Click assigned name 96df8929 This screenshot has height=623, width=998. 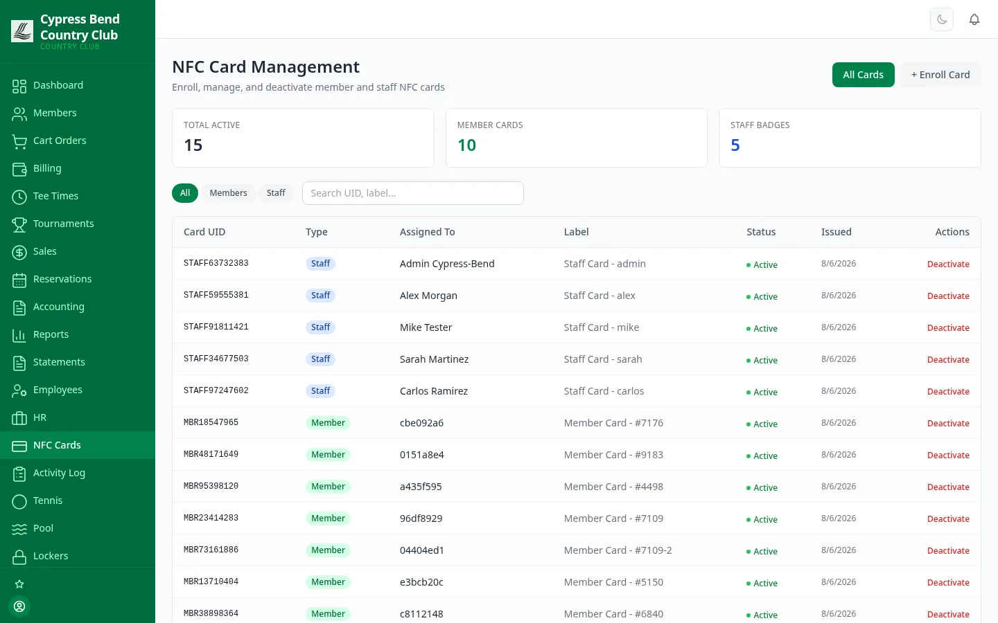point(421,518)
